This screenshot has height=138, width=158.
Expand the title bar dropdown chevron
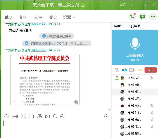pos(131,5)
